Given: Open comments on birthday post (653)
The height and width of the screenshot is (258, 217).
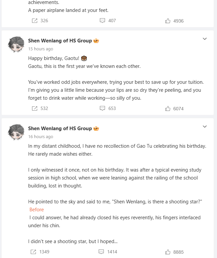Looking at the screenshot, I should (x=108, y=108).
